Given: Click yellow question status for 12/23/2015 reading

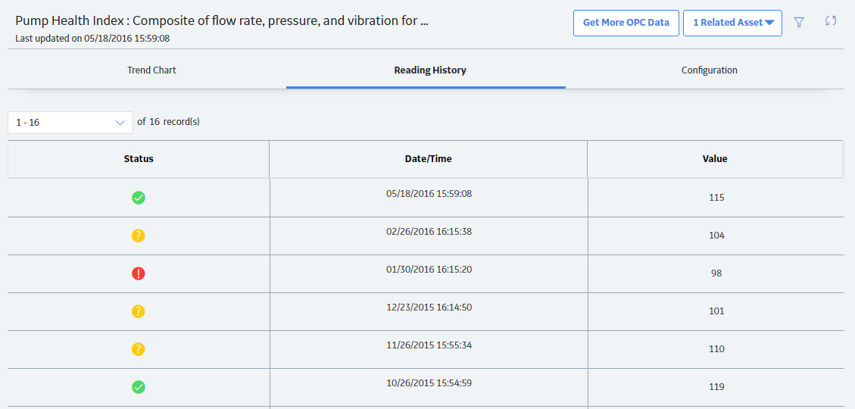Looking at the screenshot, I should [x=139, y=311].
